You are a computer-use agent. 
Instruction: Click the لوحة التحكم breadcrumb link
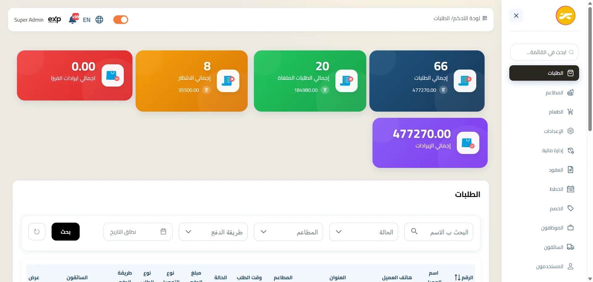coord(467,18)
